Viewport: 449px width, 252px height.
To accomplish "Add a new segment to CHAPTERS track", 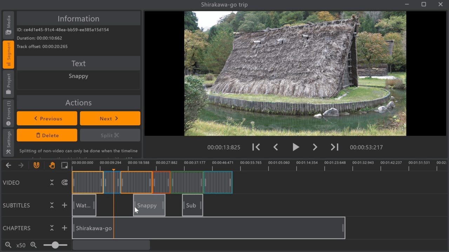I will [65, 228].
